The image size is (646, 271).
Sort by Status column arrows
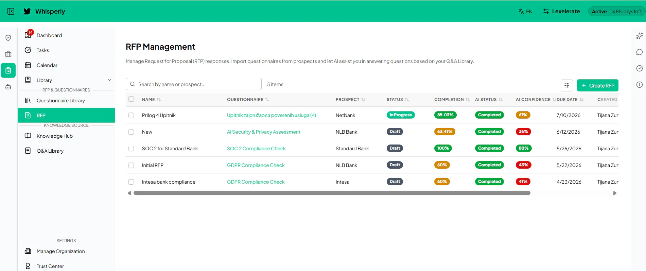407,100
